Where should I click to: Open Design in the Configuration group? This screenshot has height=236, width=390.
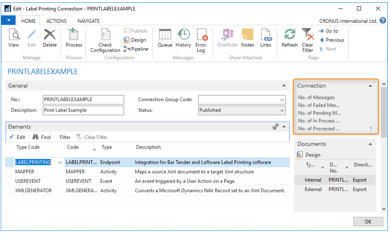click(135, 40)
